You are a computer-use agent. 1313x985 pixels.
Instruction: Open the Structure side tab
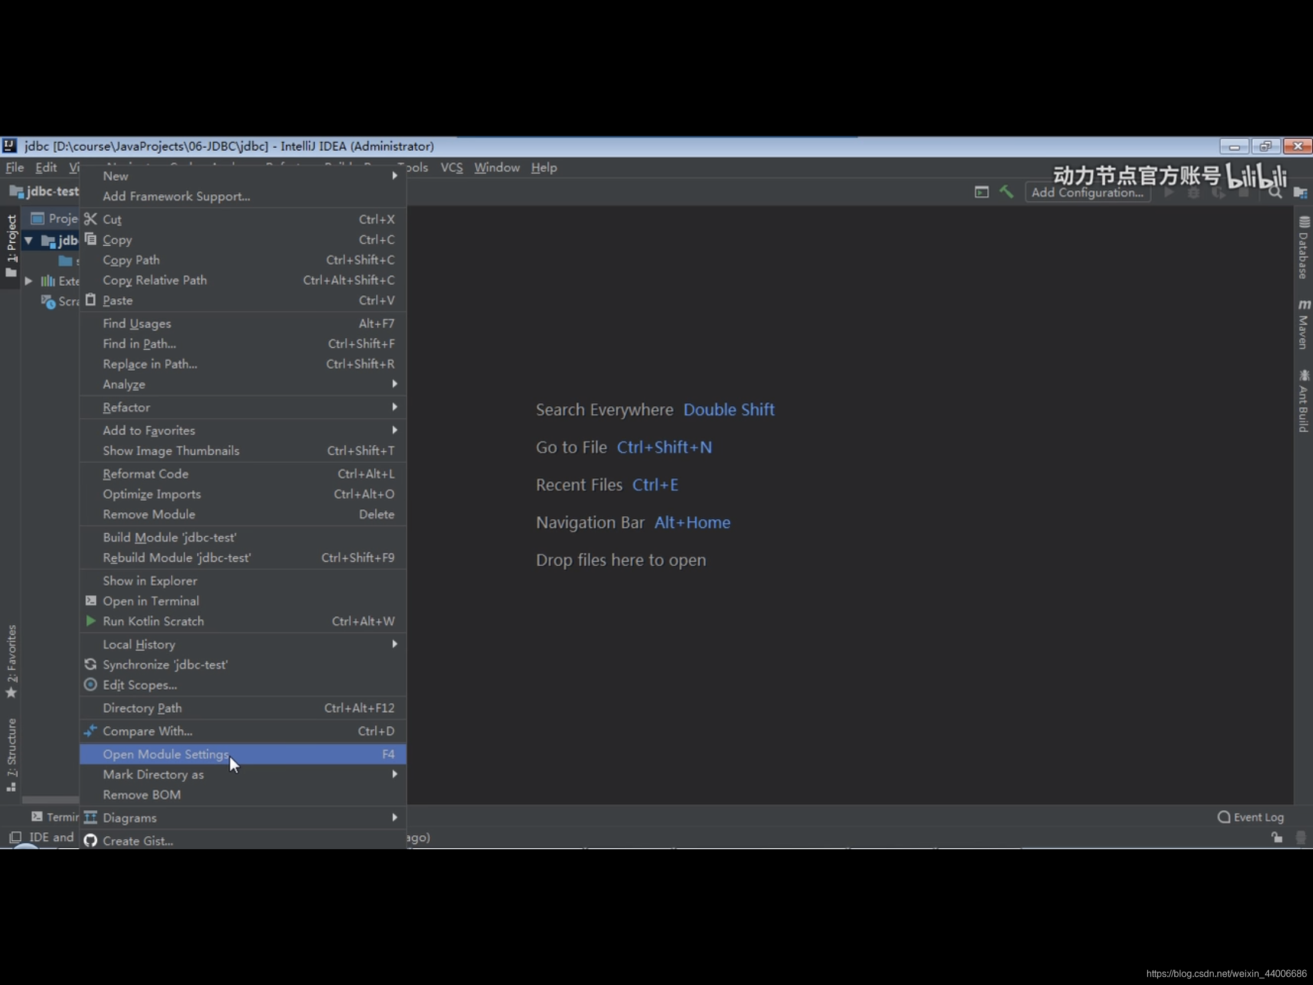11,754
